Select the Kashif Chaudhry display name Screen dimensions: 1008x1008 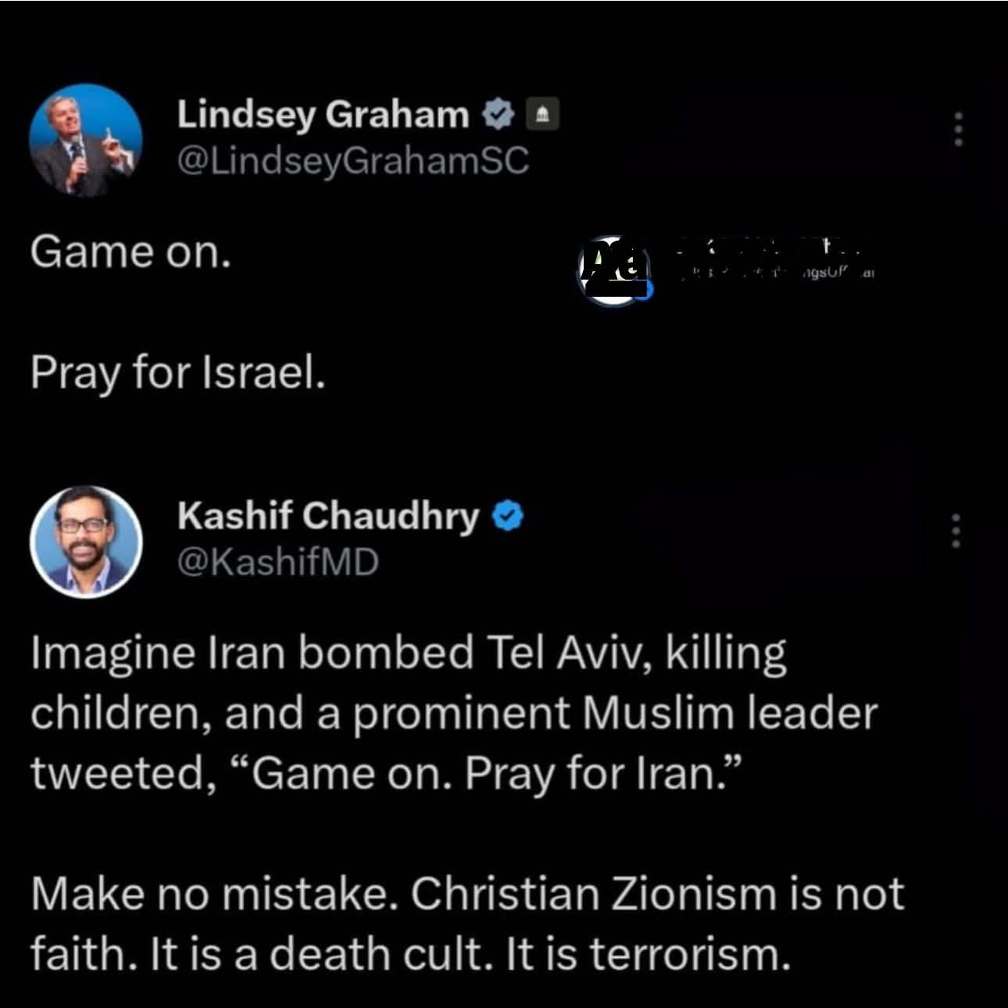pyautogui.click(x=328, y=516)
